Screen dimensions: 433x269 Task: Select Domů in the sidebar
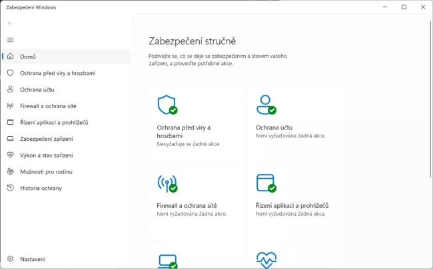pyautogui.click(x=66, y=56)
